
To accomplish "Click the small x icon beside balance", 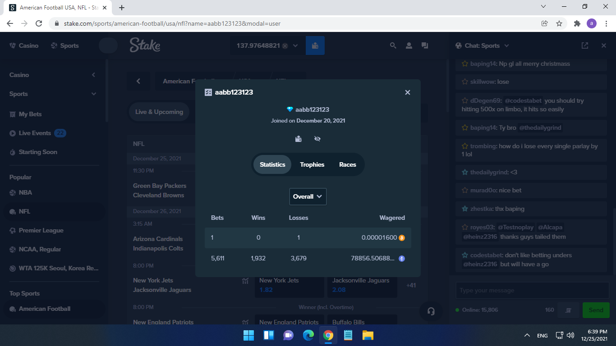I will (x=285, y=46).
